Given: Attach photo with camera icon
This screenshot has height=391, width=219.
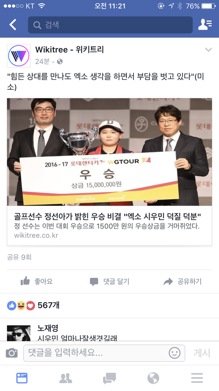Looking at the screenshot, I should click(x=12, y=353).
